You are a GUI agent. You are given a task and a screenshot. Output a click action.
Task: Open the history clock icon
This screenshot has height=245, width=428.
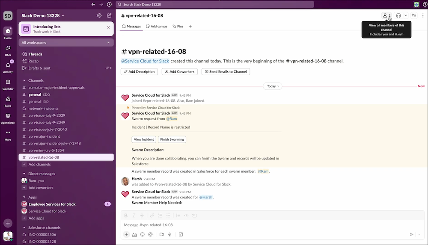tap(109, 4)
